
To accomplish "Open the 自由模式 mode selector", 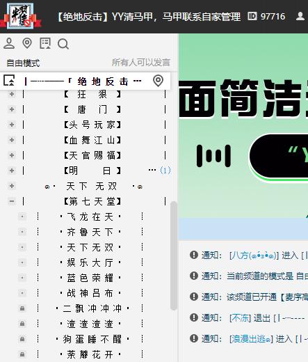I will click(x=23, y=63).
